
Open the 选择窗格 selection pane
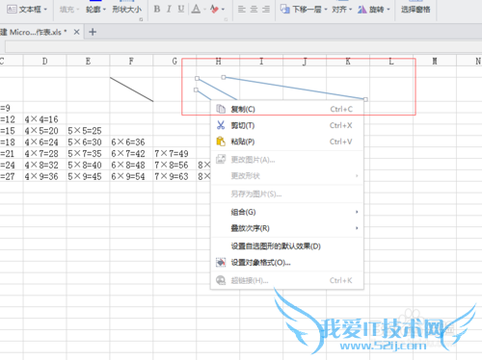tap(415, 10)
